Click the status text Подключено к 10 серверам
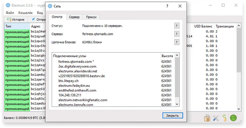 [102, 26]
